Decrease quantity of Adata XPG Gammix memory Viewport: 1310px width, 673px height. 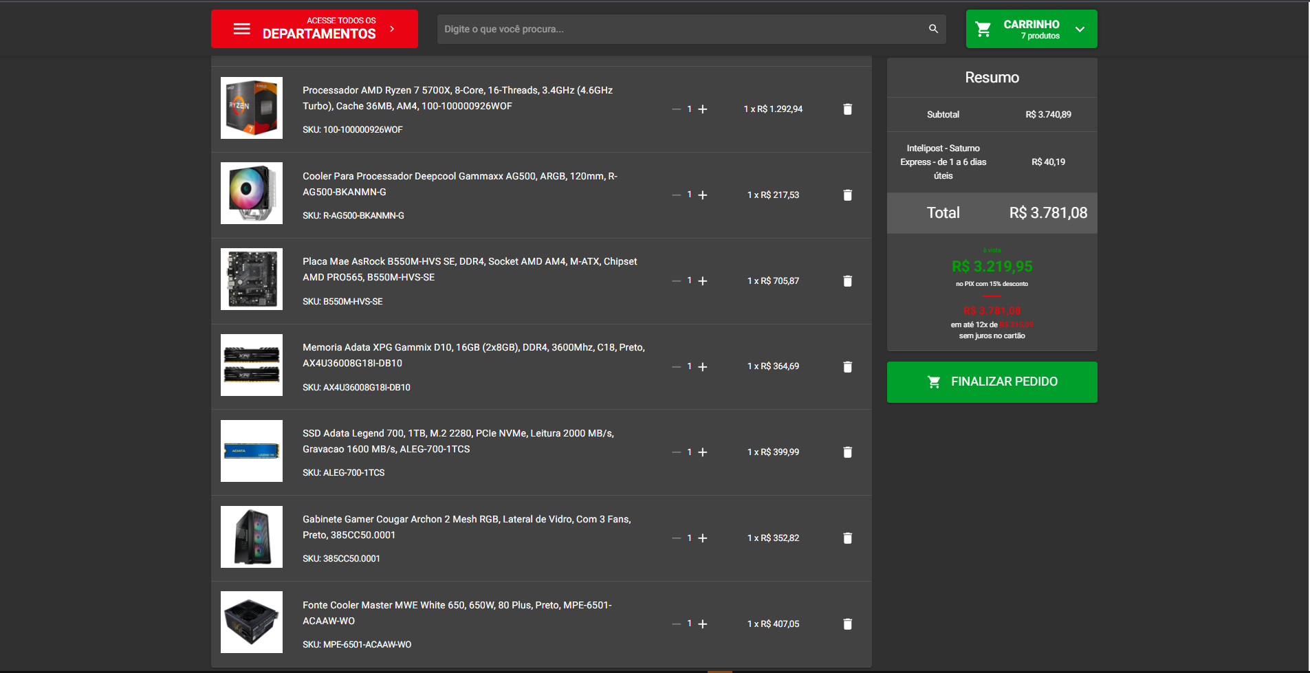676,367
